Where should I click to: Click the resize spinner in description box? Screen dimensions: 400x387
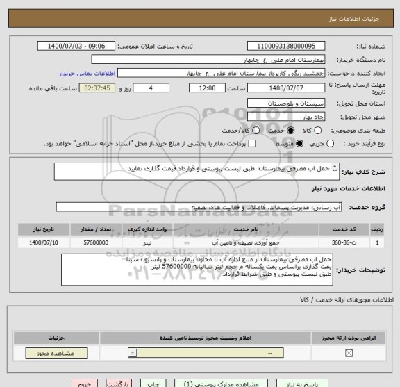[335, 169]
